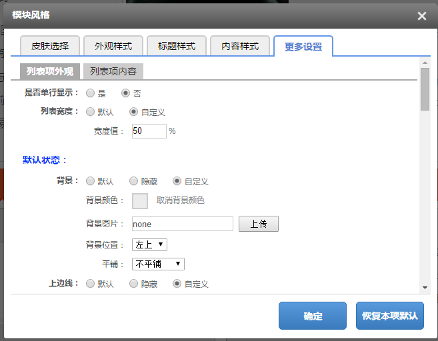Set 背景 to 隐藏
Screen dimensions: 438x341
133,181
